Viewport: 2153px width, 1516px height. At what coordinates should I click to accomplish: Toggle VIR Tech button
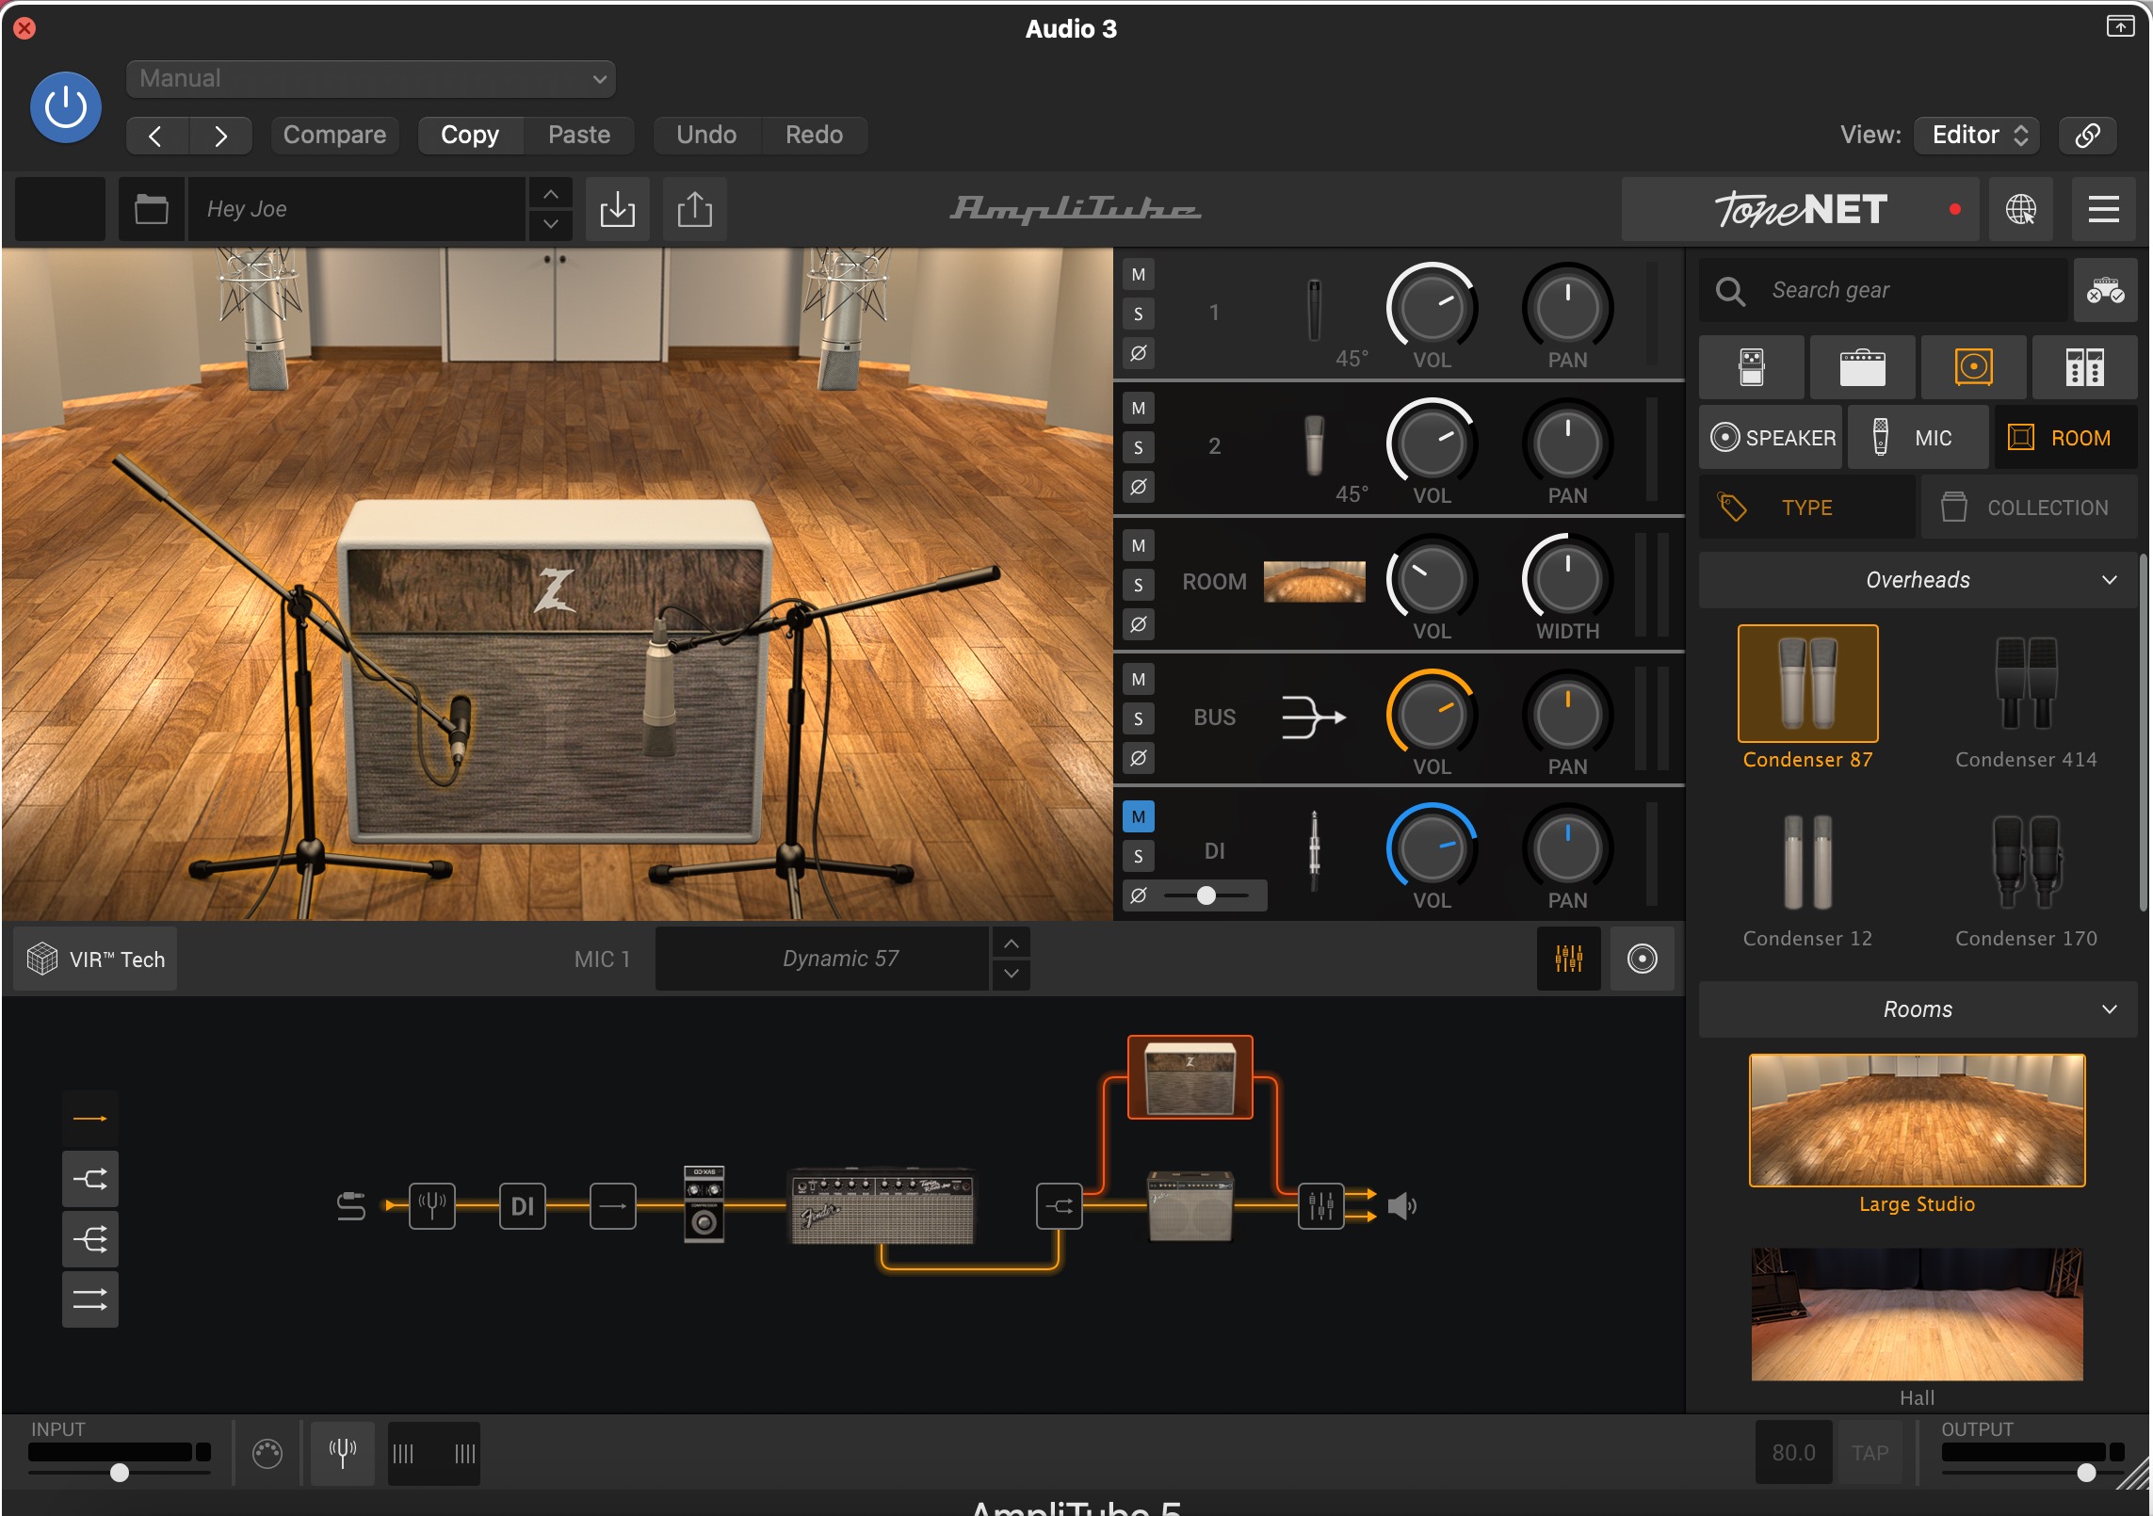coord(96,960)
